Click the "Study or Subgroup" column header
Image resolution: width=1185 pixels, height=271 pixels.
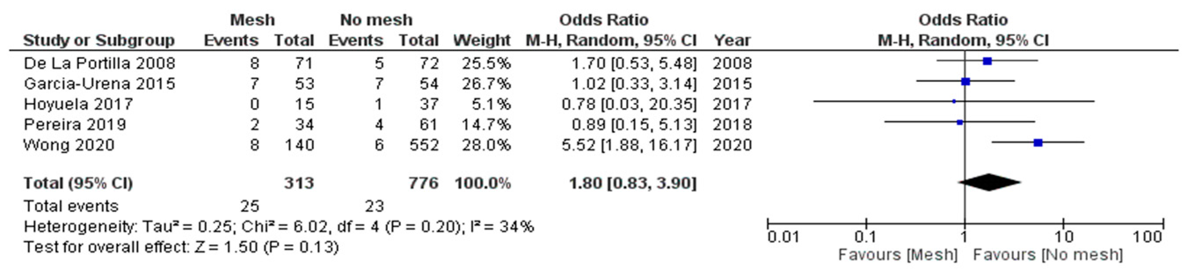click(99, 40)
